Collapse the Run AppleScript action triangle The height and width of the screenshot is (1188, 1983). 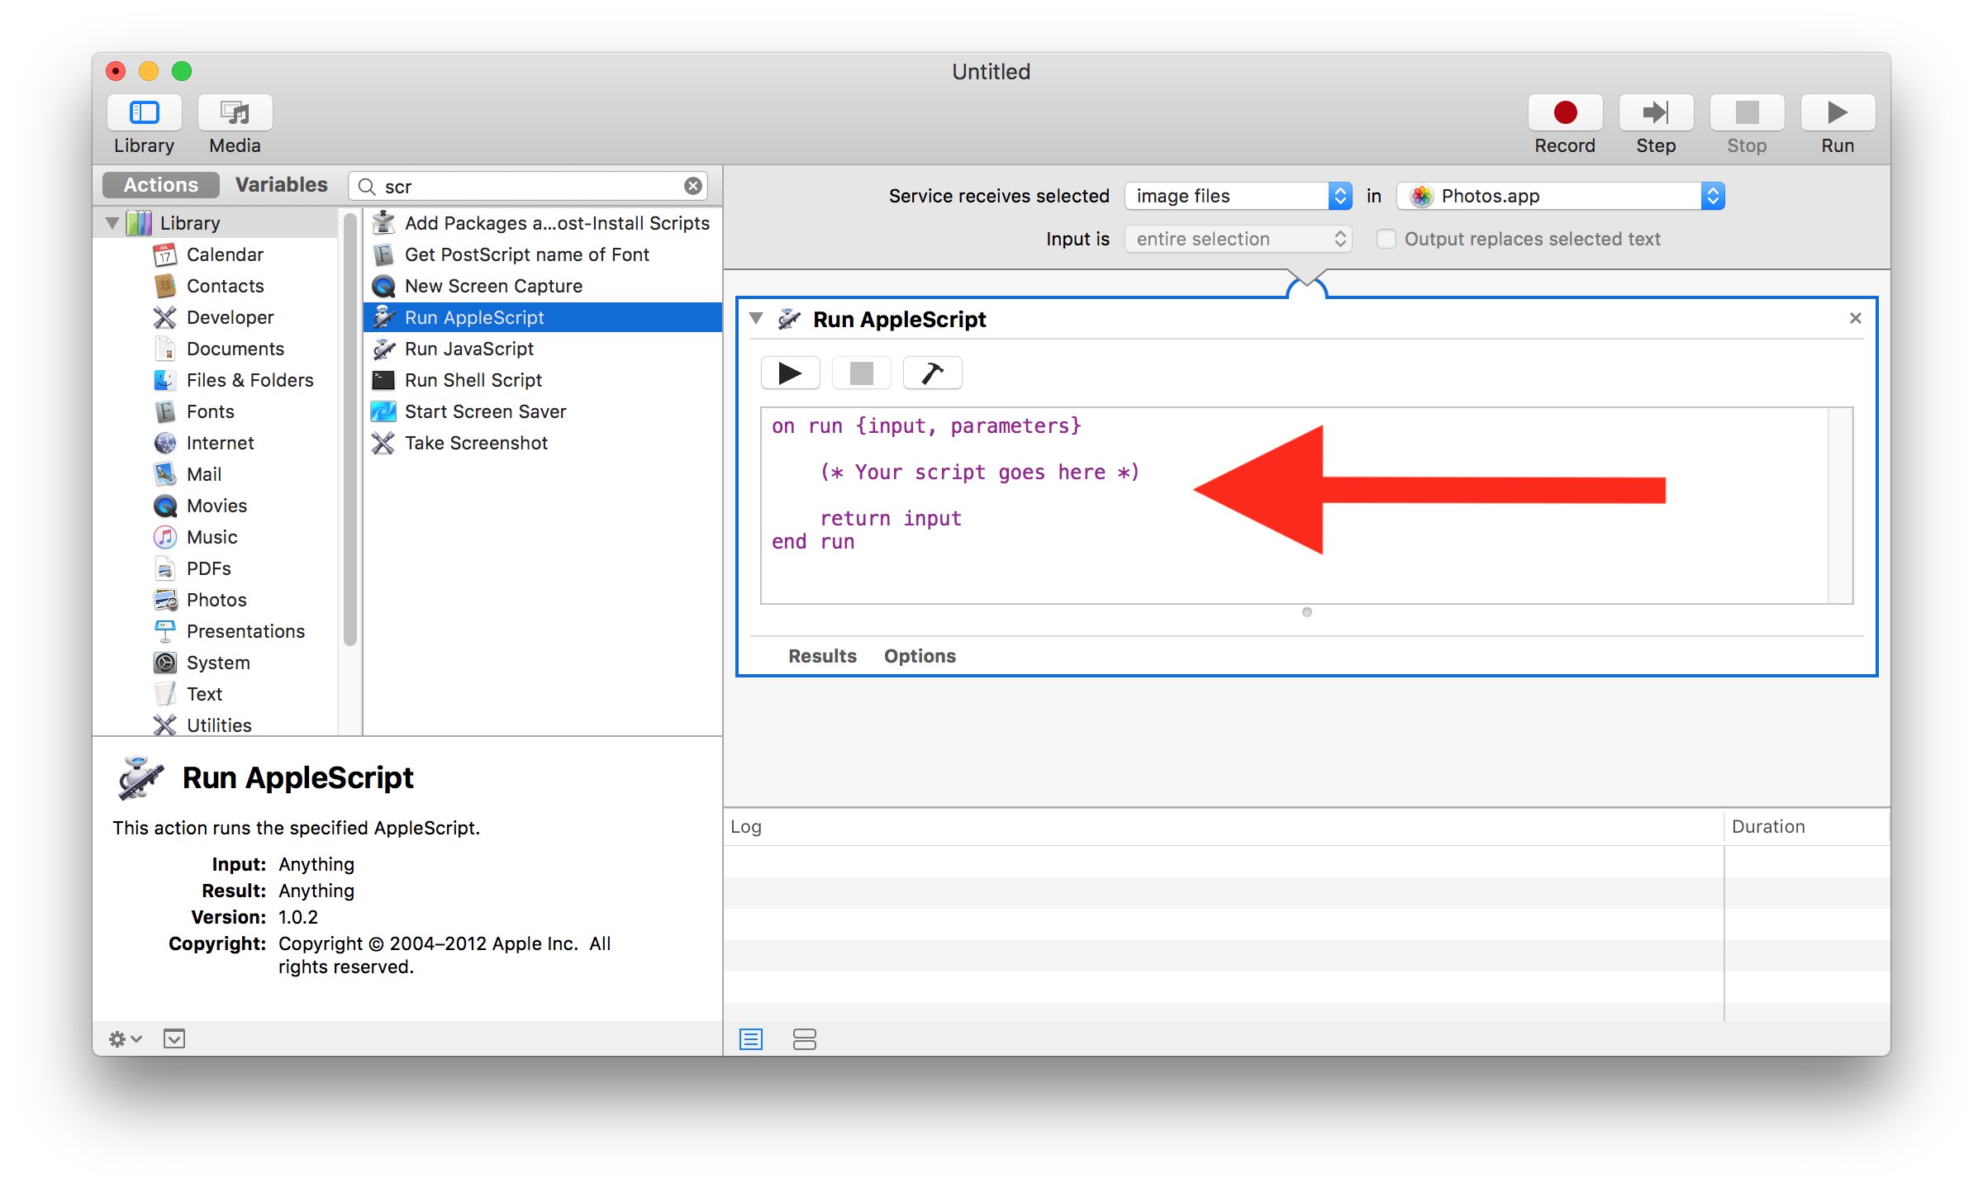pos(755,319)
